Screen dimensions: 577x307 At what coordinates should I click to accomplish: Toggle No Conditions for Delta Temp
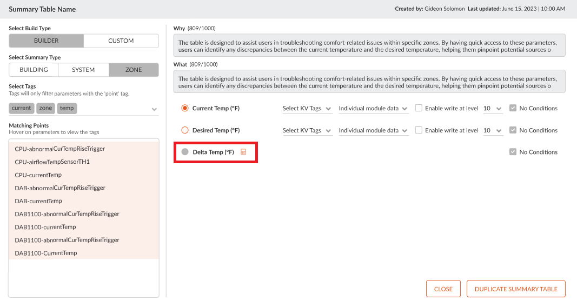[513, 152]
